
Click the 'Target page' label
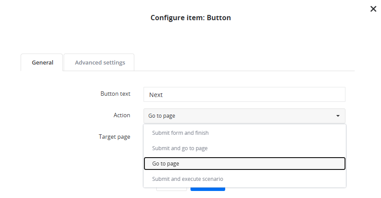tap(115, 137)
